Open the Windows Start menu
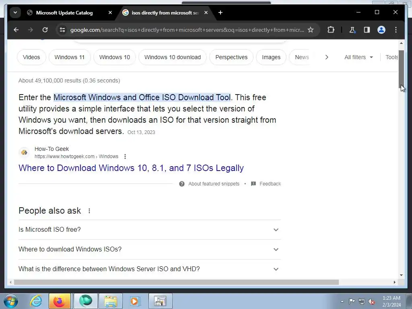This screenshot has height=309, width=412. [x=11, y=301]
